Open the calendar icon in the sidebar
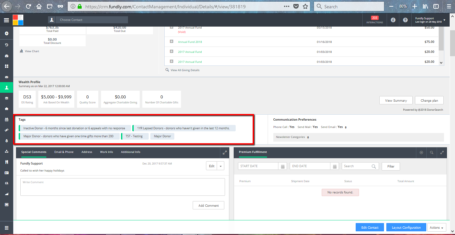 (6, 119)
